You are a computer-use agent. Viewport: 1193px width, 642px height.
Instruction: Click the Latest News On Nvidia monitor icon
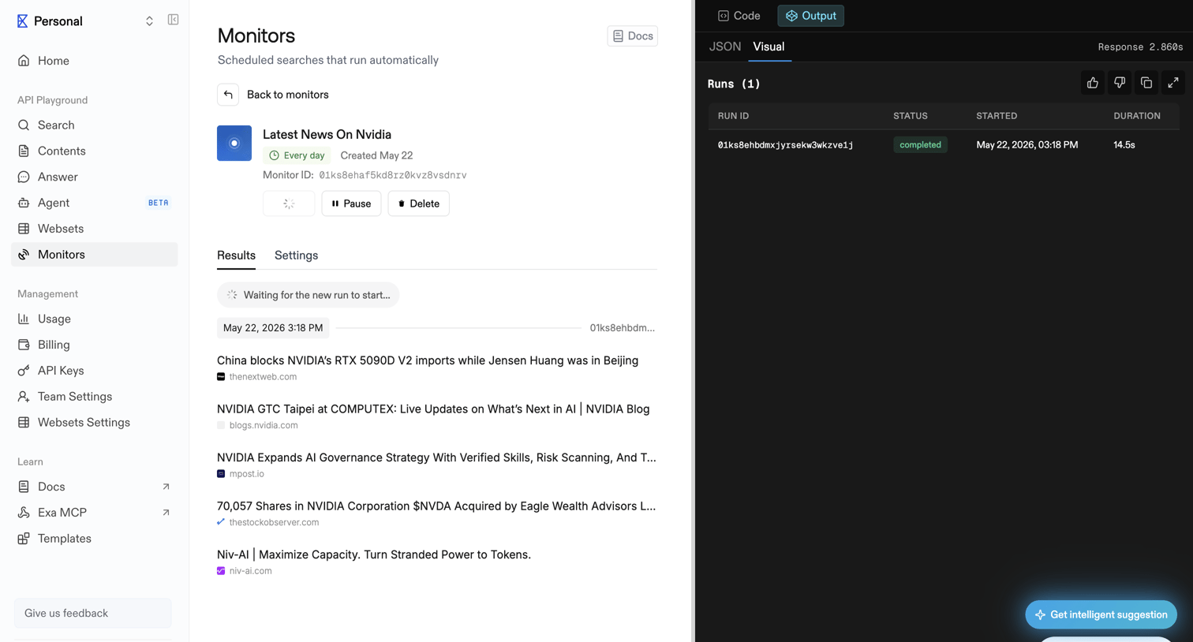(x=234, y=144)
